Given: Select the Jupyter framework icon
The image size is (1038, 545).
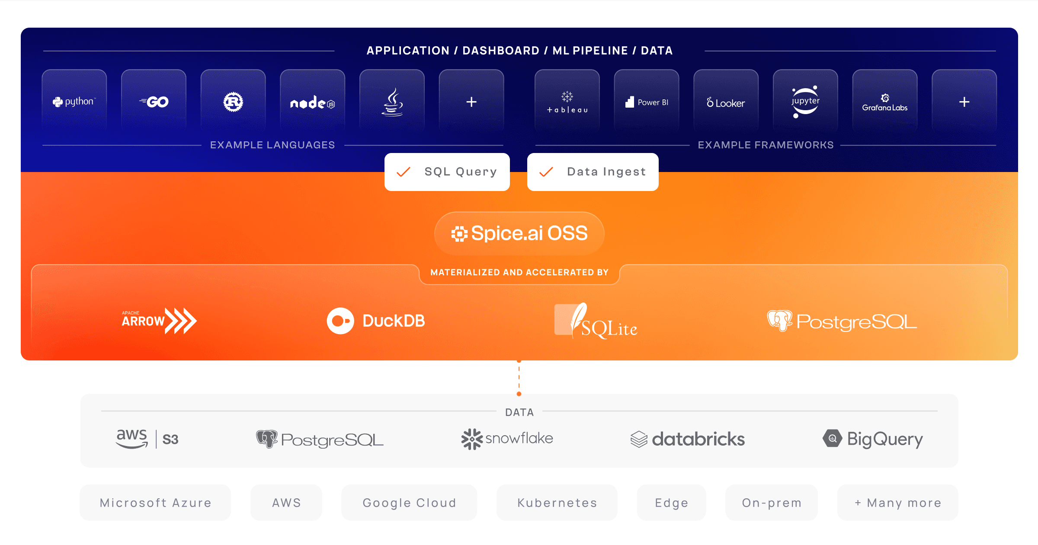Looking at the screenshot, I should (x=805, y=102).
